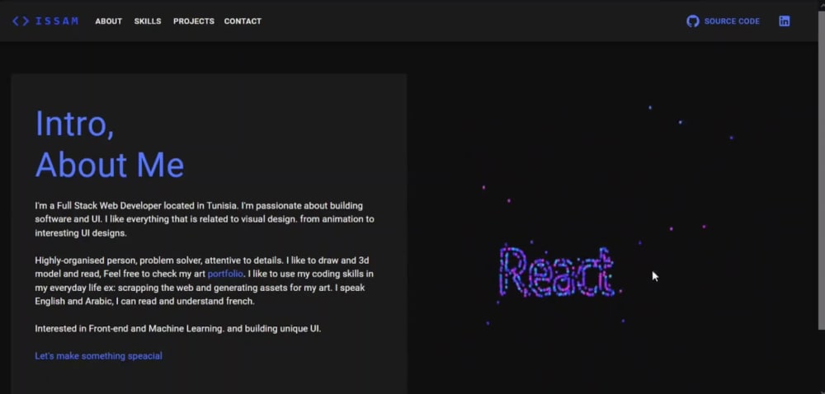
Task: Open the LinkedIn profile icon
Action: coord(784,21)
